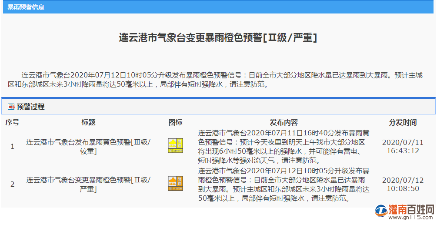Click the 分发时间 column header
437x225 pixels.
pos(403,122)
